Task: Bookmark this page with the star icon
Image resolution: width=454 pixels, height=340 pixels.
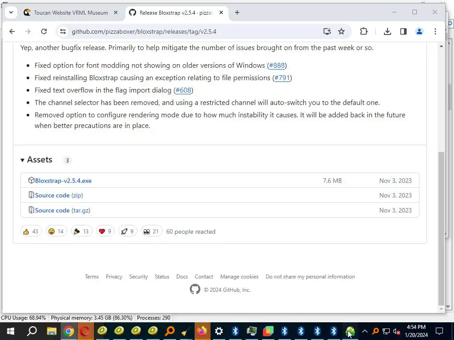Action: tap(341, 31)
